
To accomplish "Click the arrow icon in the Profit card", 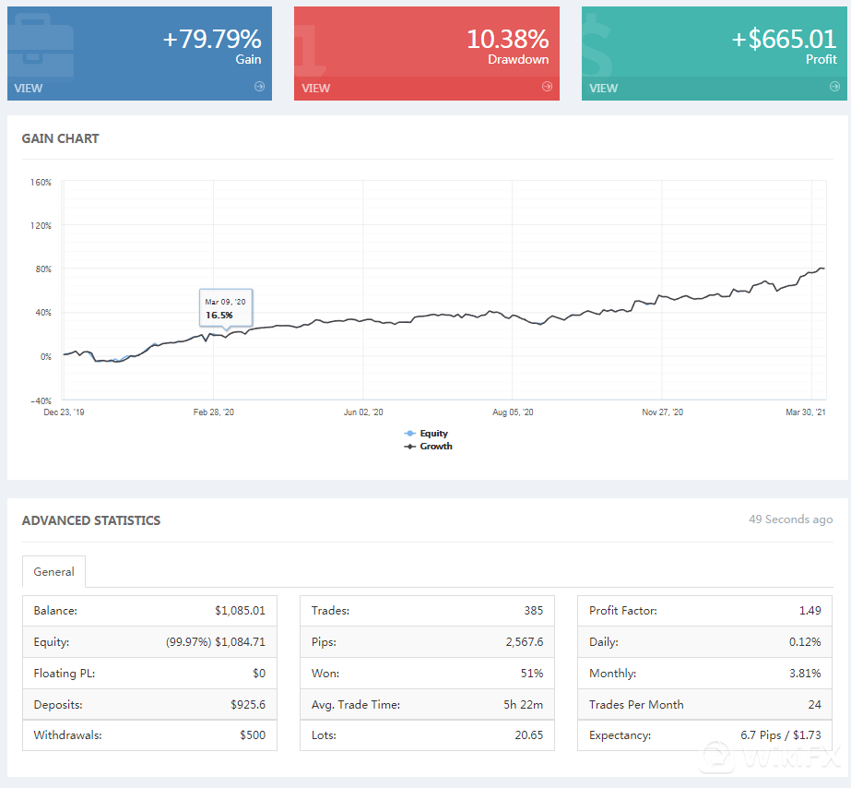I will pos(834,87).
